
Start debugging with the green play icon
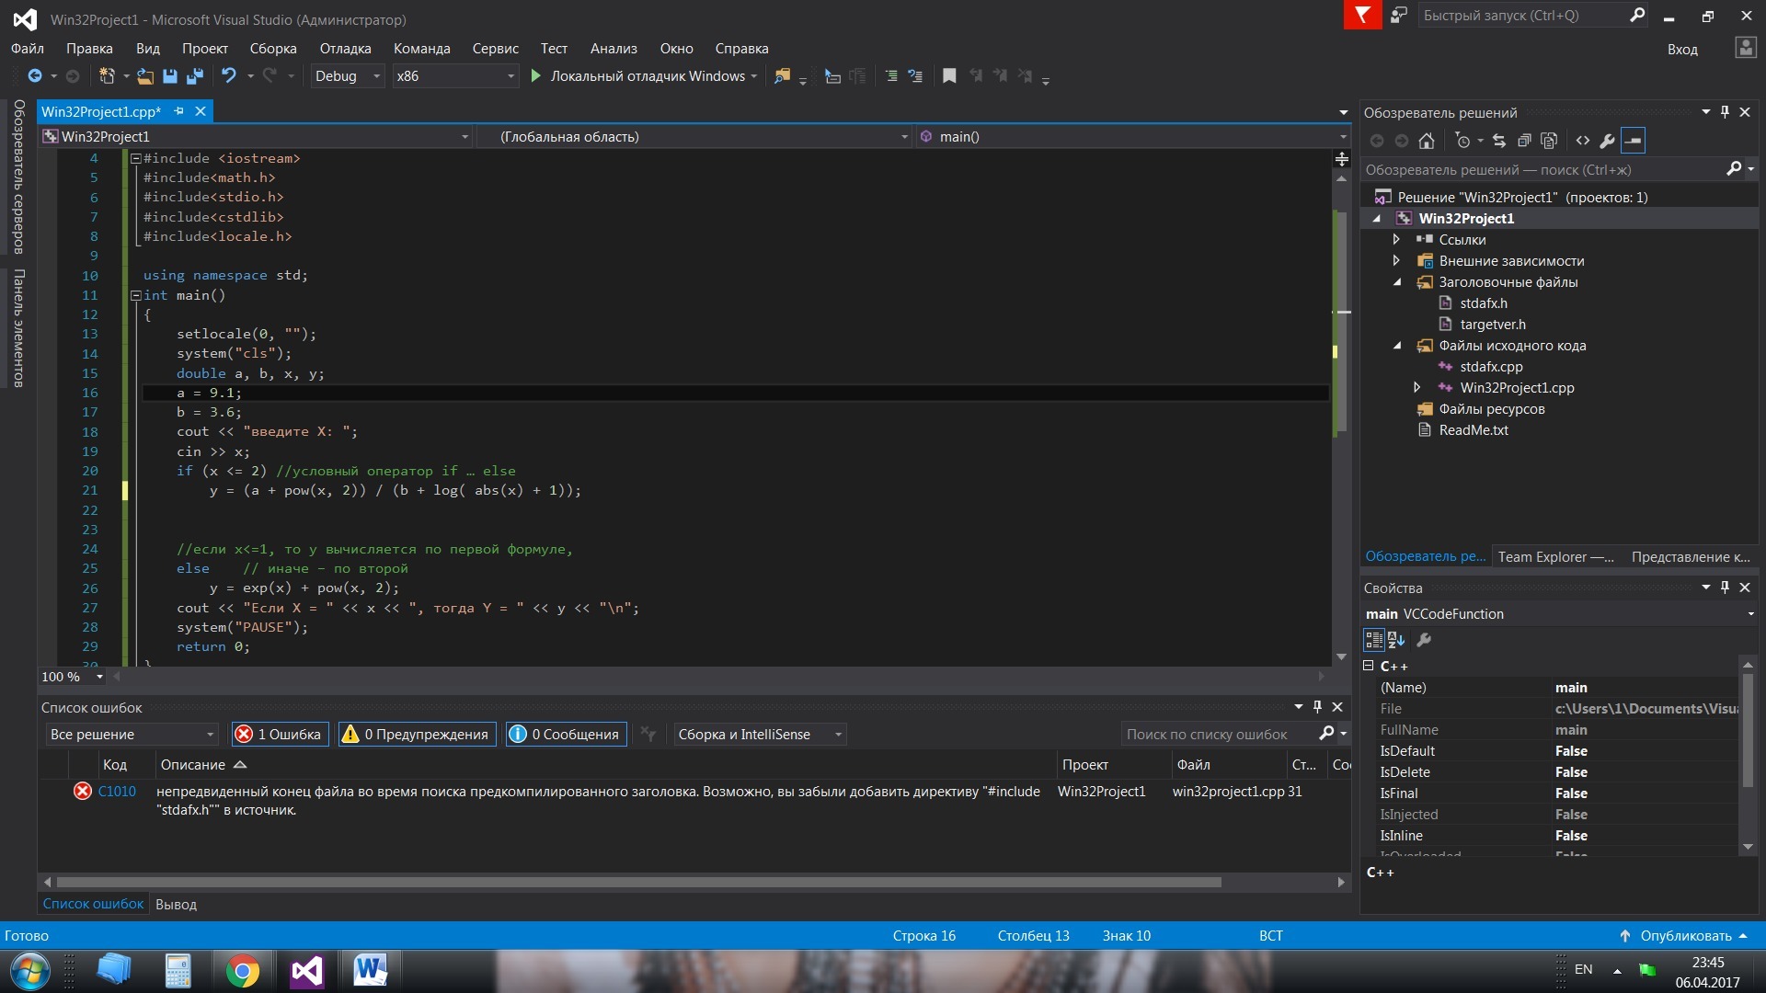click(x=536, y=76)
